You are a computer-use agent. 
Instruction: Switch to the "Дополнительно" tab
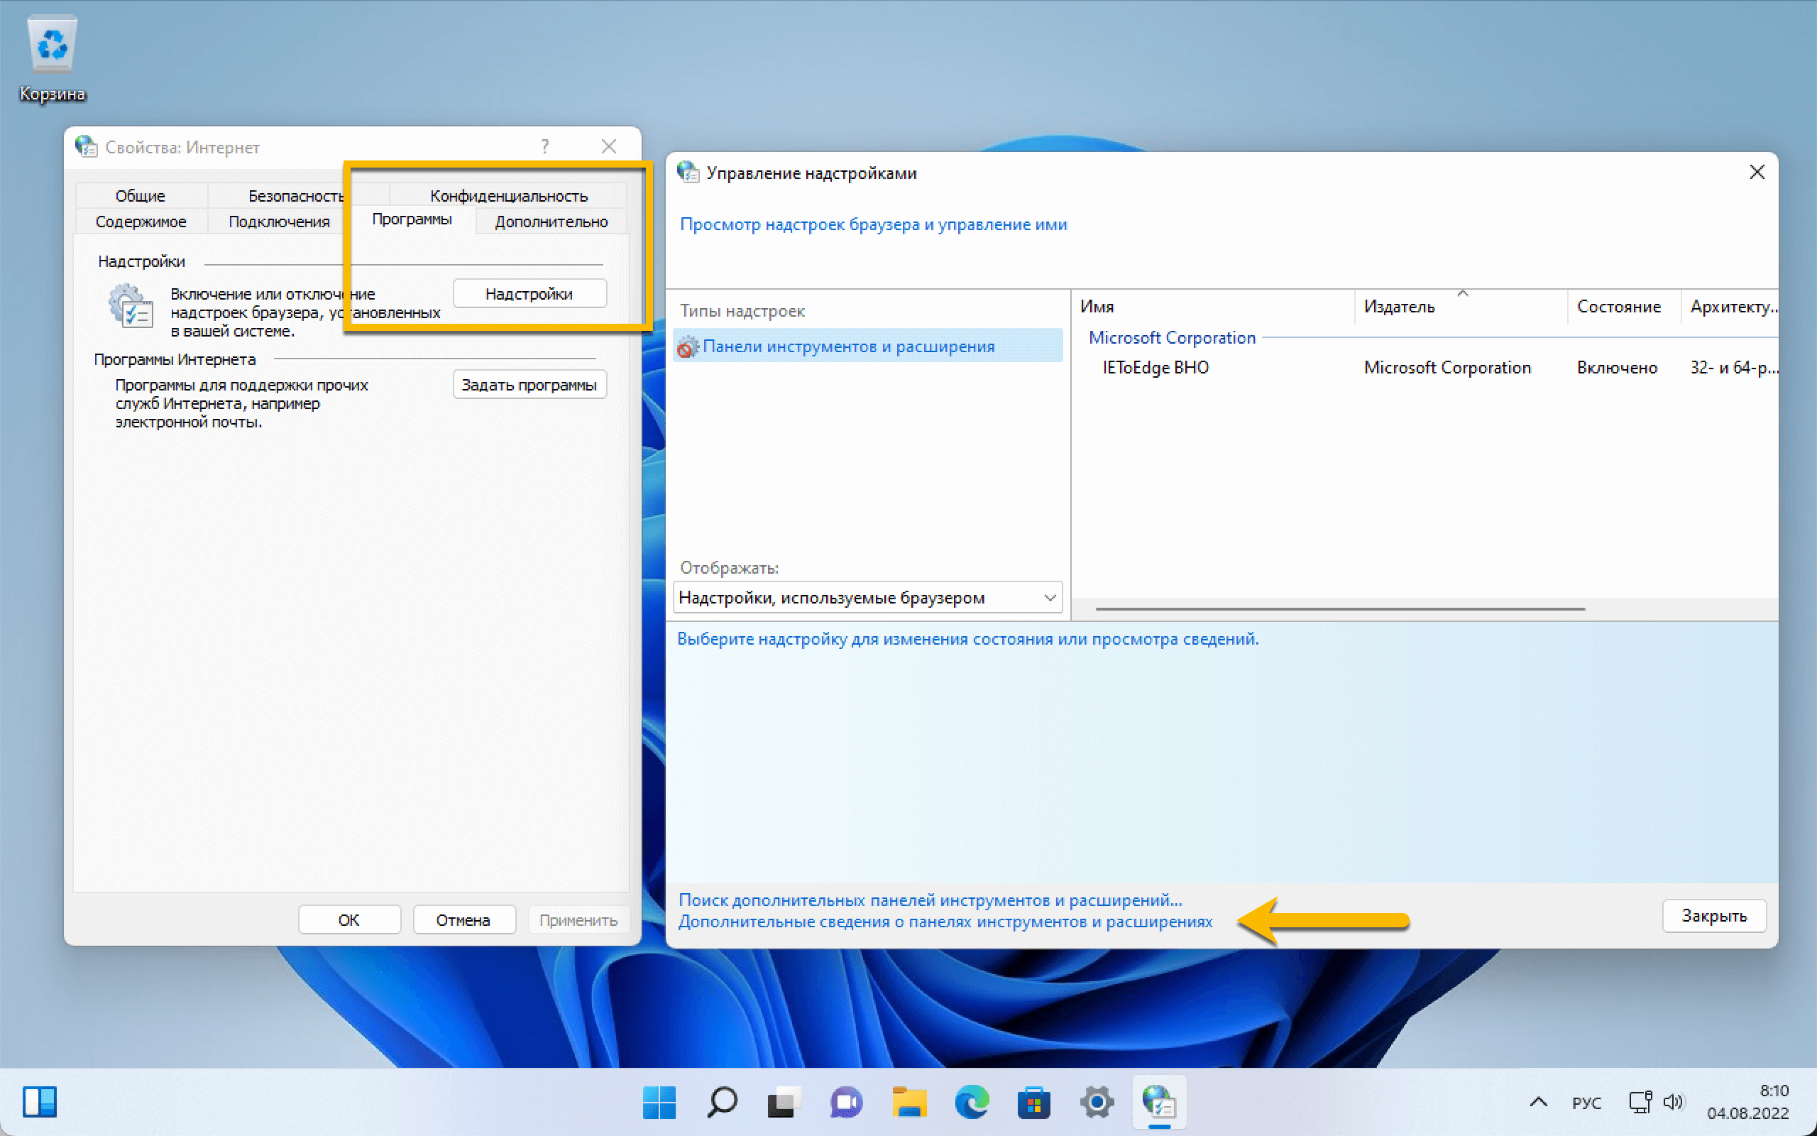click(551, 222)
